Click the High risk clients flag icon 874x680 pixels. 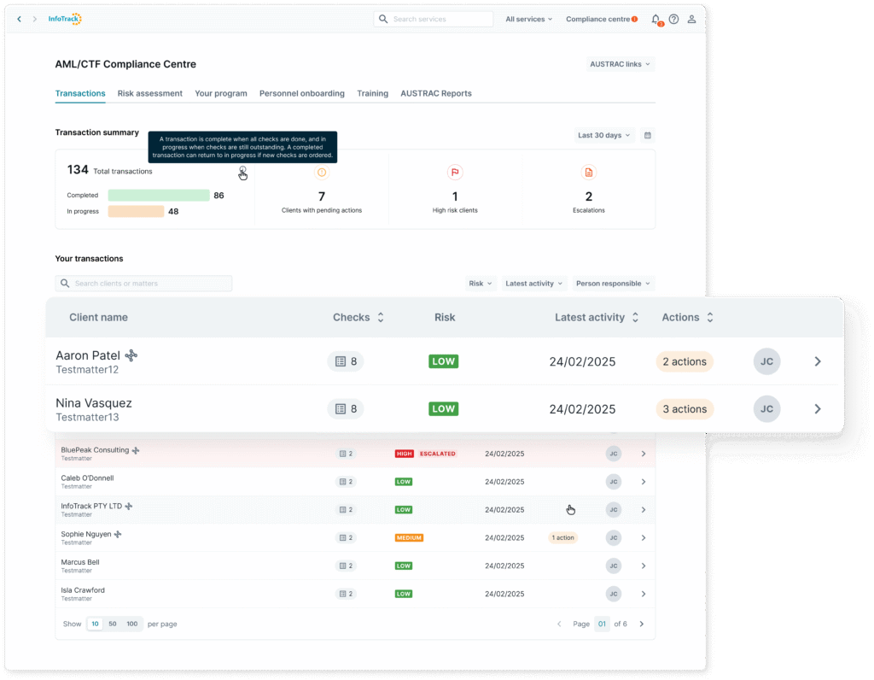coord(455,173)
